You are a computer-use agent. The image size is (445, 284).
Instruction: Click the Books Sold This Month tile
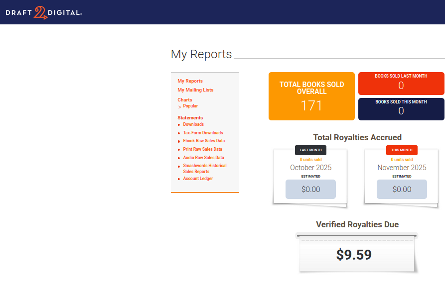tap(401, 109)
